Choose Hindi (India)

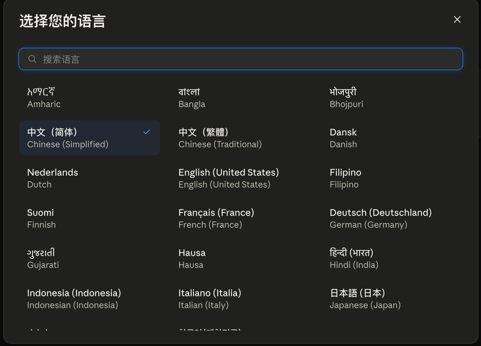[x=392, y=258]
